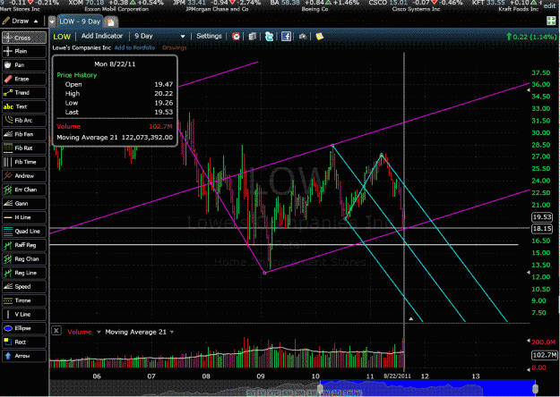The image size is (560, 397).
Task: Click the 8/22/2011 date axis marker
Action: tap(398, 376)
